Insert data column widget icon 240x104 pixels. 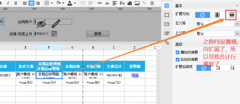(100, 3)
